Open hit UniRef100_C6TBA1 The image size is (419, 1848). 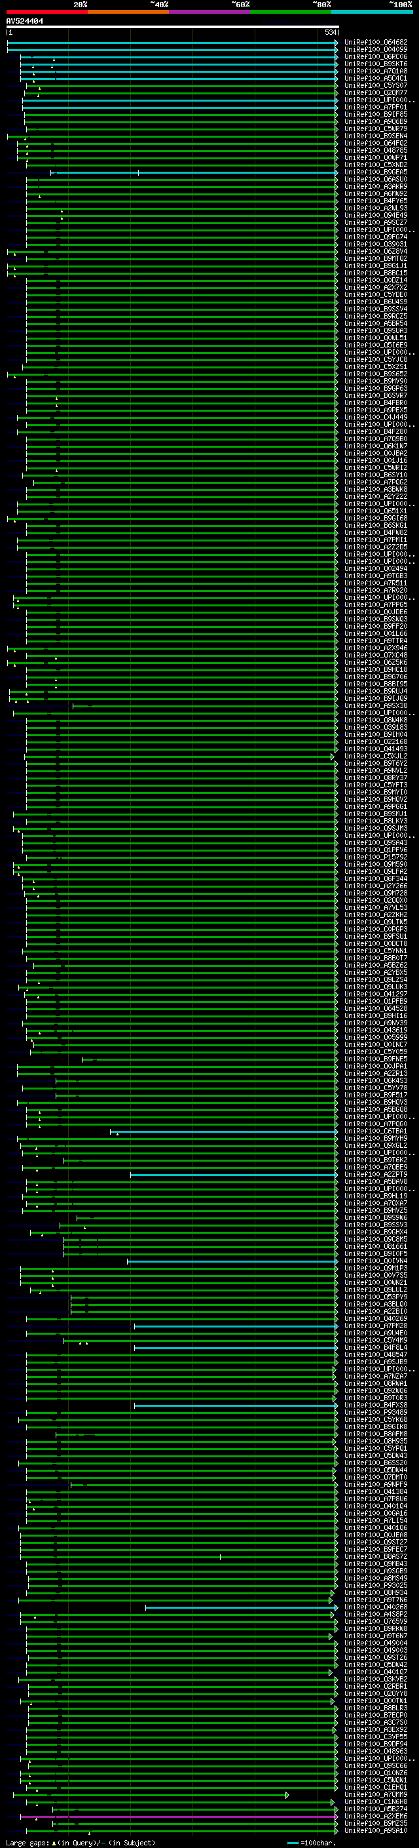pyautogui.click(x=376, y=1131)
